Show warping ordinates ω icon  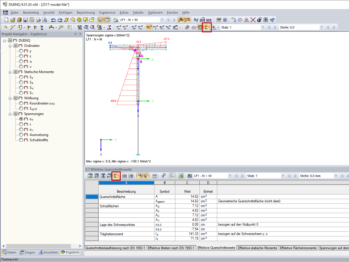tap(134, 27)
